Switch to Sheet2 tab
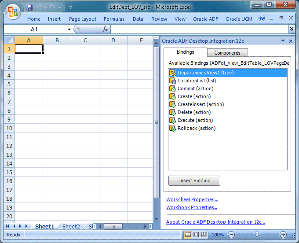The width and height of the screenshot is (299, 243). point(71,226)
